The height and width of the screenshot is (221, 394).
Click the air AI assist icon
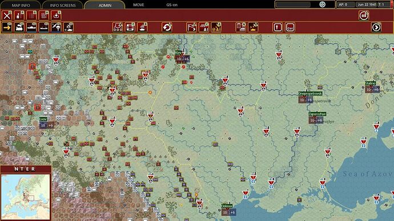[x=216, y=27]
